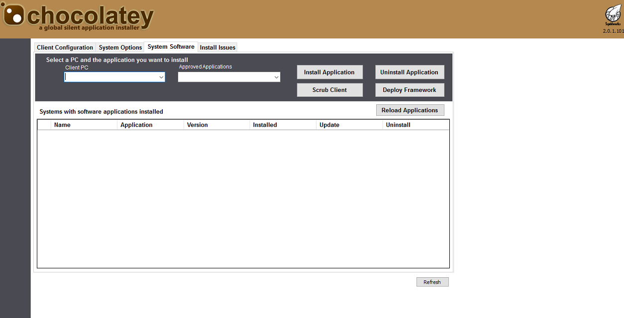Viewport: 624px width, 318px height.
Task: Reload Applications list
Action: click(410, 110)
